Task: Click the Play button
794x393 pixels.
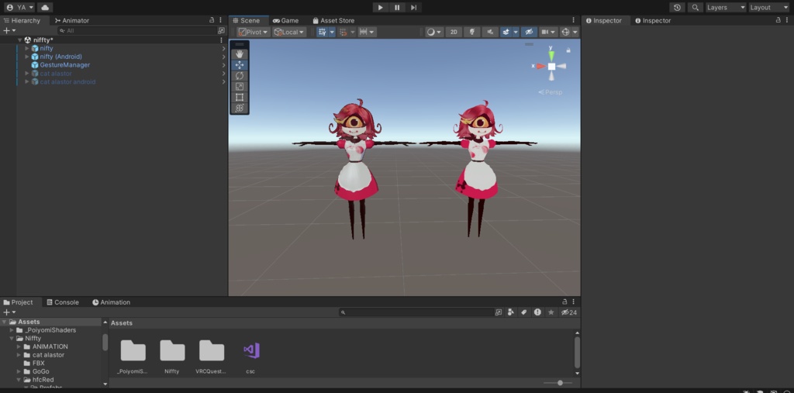Action: pyautogui.click(x=380, y=8)
